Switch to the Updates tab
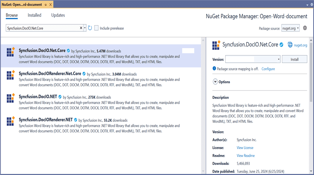This screenshot has height=175, width=314. coord(58,15)
